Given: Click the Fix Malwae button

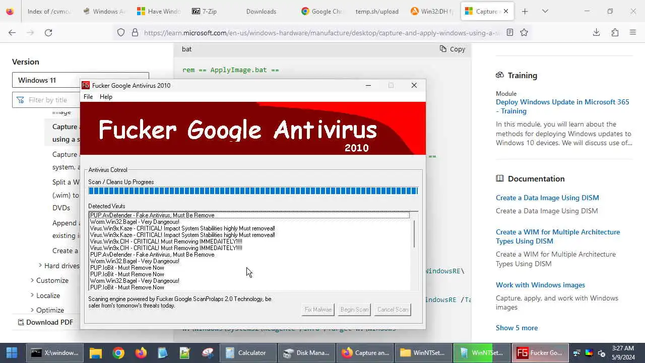Looking at the screenshot, I should click(318, 310).
